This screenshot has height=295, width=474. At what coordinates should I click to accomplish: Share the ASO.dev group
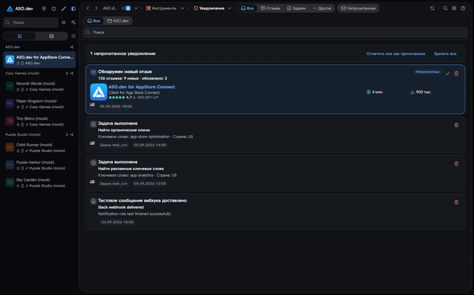pyautogui.click(x=72, y=47)
